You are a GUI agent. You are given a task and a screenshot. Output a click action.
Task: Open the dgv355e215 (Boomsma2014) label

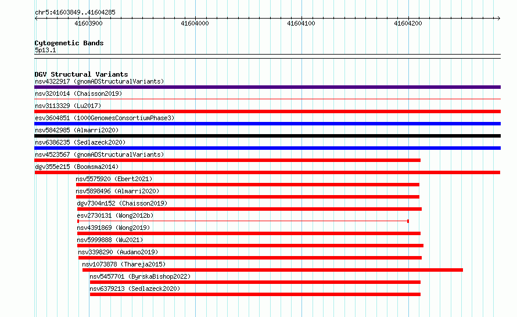click(x=77, y=167)
